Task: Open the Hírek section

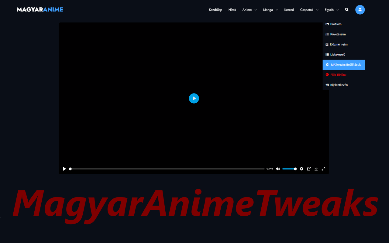Action: click(232, 9)
